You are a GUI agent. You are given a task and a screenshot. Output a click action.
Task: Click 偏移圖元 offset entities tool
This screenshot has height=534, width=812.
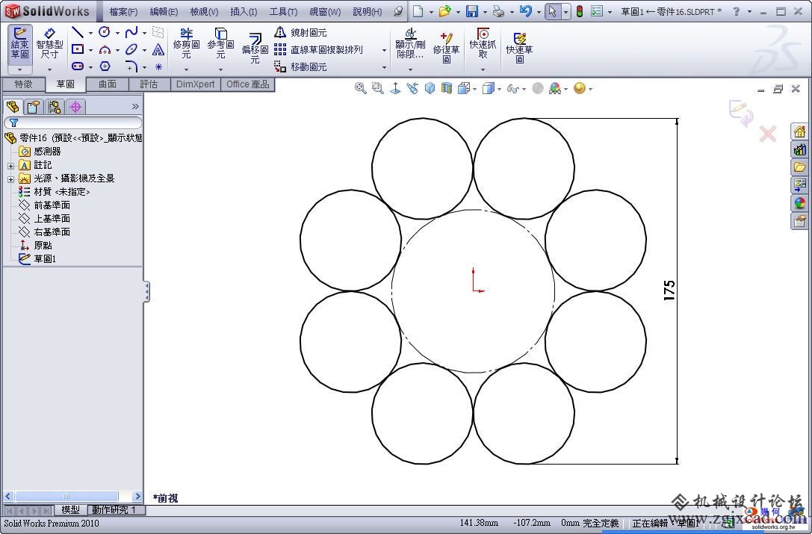coord(255,48)
